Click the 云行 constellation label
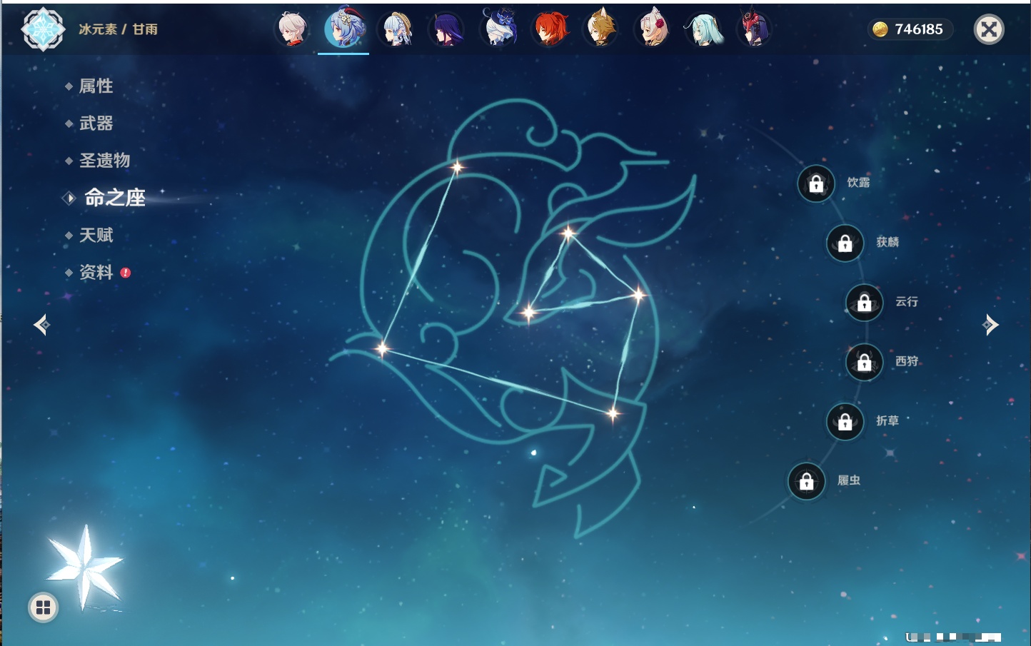The width and height of the screenshot is (1031, 646). pyautogui.click(x=907, y=302)
